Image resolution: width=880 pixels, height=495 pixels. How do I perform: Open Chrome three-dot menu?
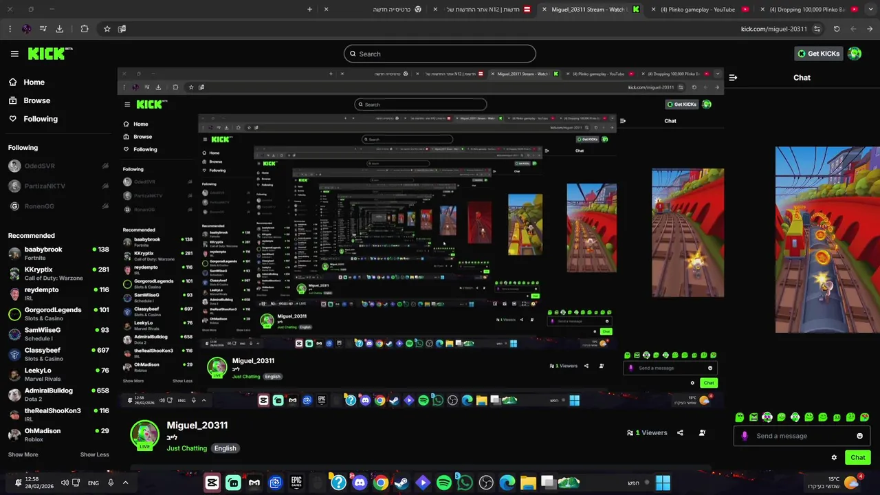coord(10,29)
